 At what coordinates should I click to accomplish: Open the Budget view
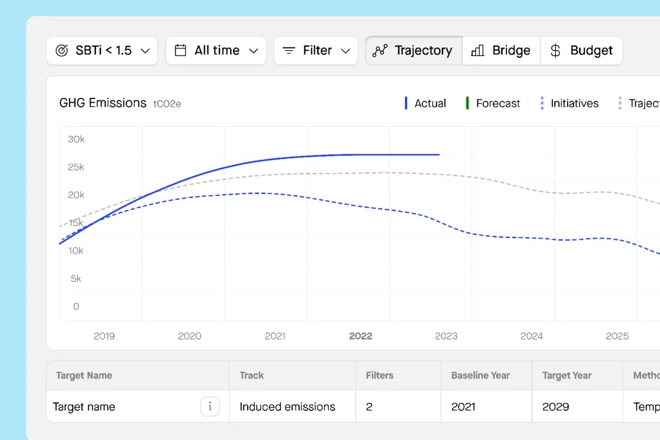tap(581, 50)
